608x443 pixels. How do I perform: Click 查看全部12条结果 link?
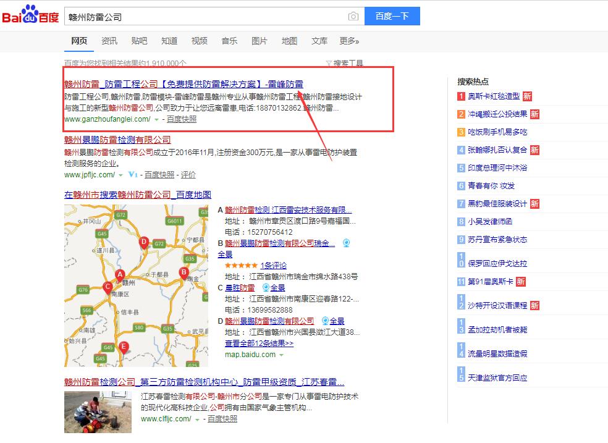tap(259, 343)
